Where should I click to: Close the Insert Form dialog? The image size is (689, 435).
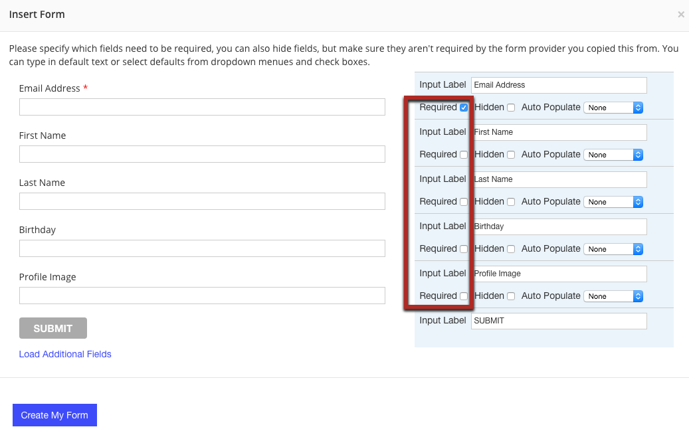[x=680, y=15]
